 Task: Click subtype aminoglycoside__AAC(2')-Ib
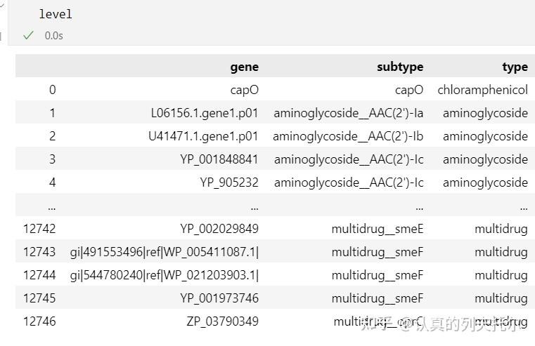(348, 136)
